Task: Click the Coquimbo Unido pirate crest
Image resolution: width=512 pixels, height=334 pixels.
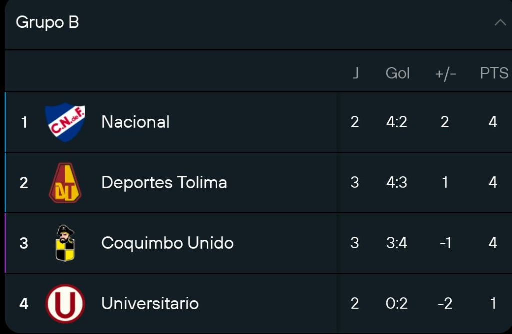Action: coord(65,243)
